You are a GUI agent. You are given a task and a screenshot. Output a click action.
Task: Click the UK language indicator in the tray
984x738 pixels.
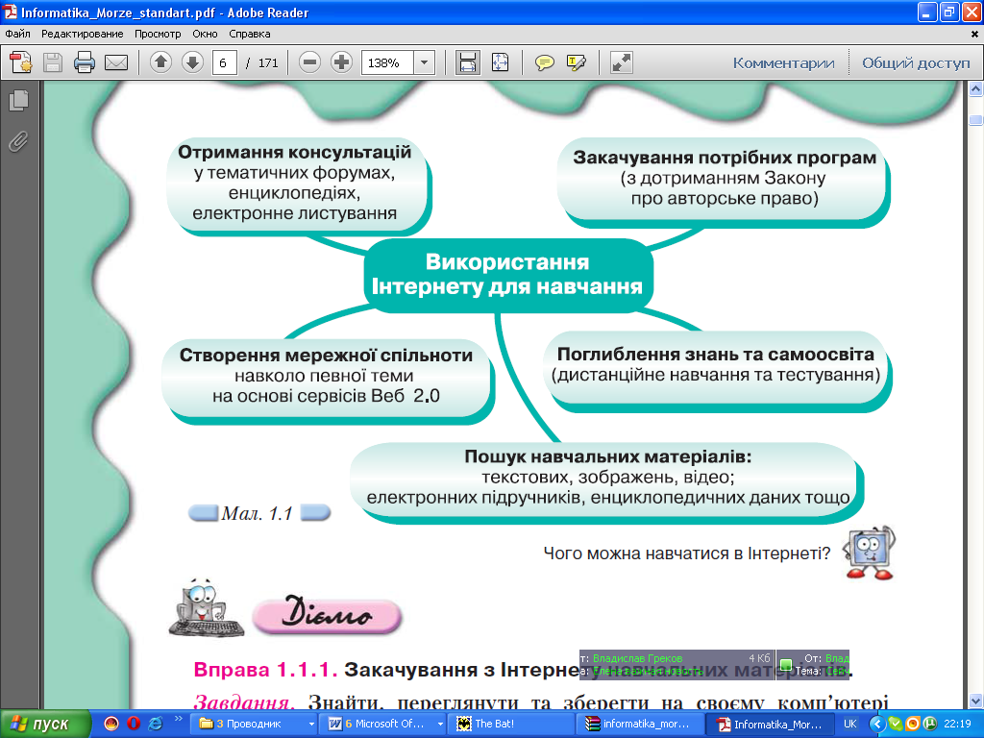[850, 724]
